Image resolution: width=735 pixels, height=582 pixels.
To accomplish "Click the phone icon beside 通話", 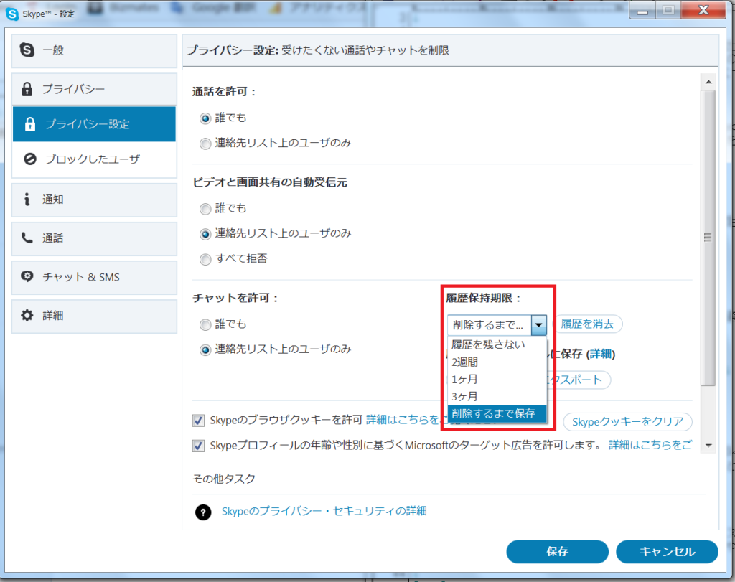I will pyautogui.click(x=27, y=238).
